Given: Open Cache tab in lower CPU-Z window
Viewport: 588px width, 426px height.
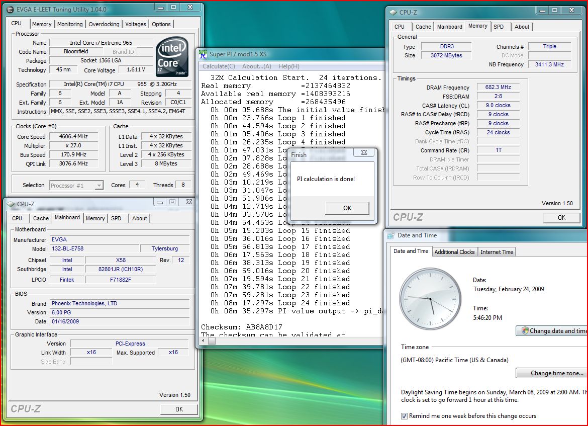Looking at the screenshot, I should (x=41, y=218).
